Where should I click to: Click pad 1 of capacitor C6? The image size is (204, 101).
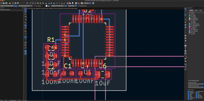(x=97, y=75)
